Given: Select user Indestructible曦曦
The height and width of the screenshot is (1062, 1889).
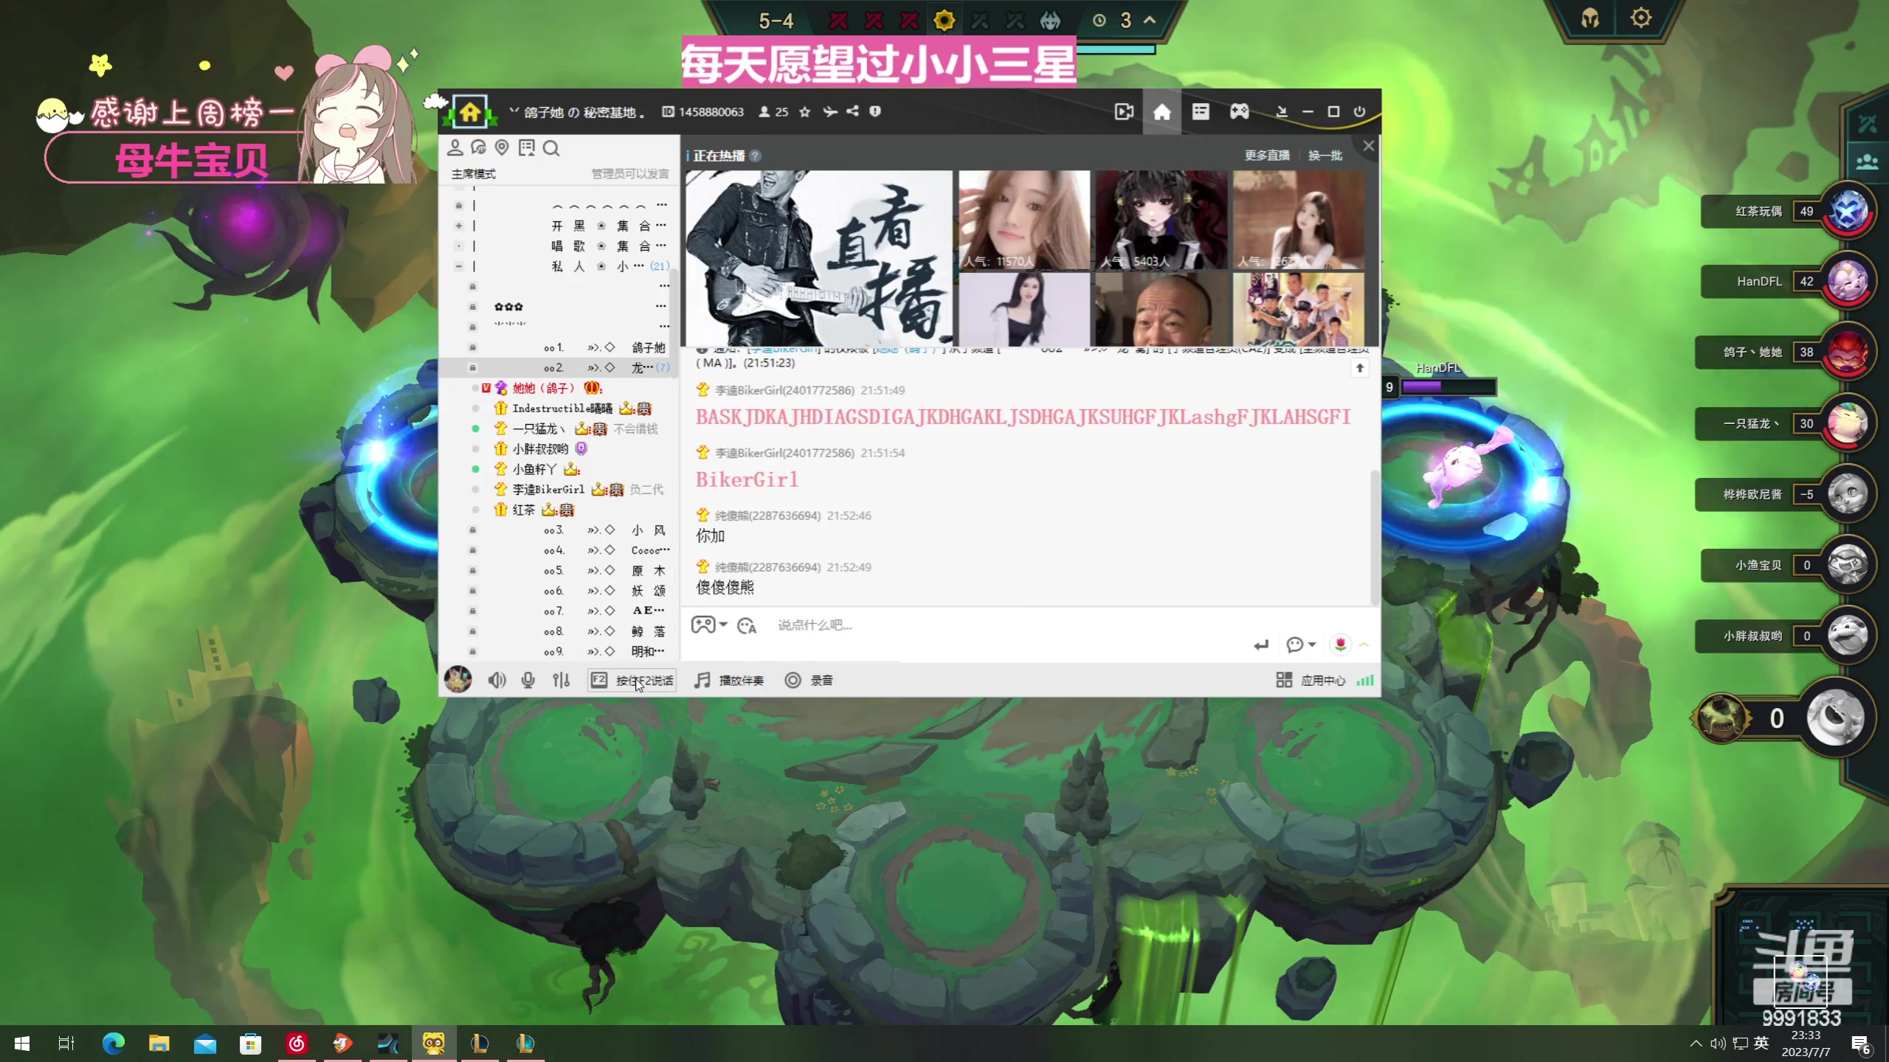Looking at the screenshot, I should (562, 408).
